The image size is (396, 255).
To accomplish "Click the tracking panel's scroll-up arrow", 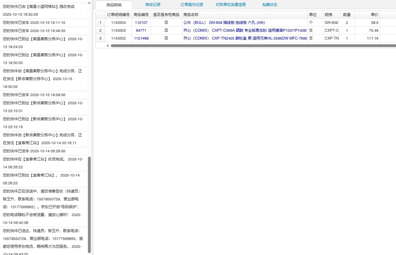I will click(x=89, y=3).
